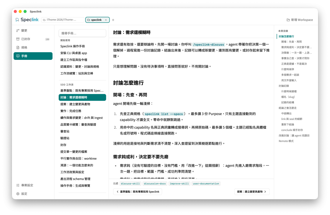Screen dimensions: 330x215
Task: Open the 規格 specs sidebar section
Action: tap(33, 48)
